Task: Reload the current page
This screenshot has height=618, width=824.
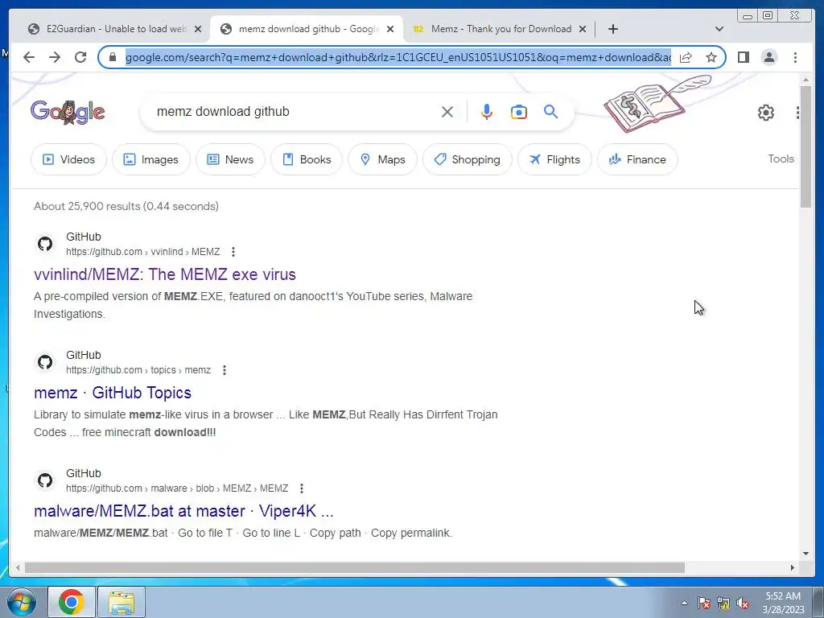Action: pyautogui.click(x=80, y=57)
